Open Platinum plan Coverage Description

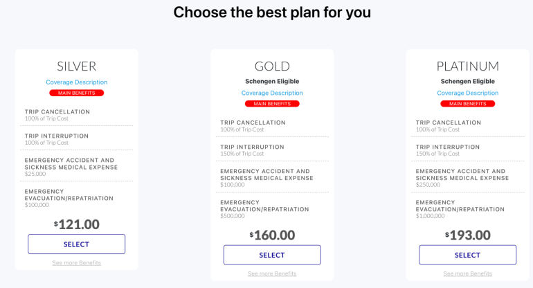pyautogui.click(x=467, y=93)
